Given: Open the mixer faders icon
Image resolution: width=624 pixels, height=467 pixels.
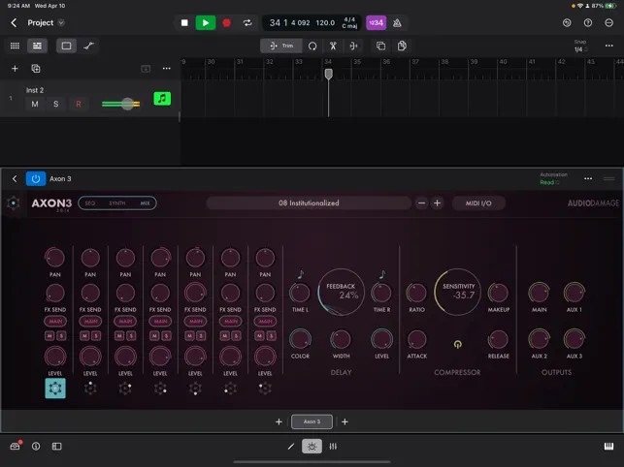Looking at the screenshot, I should point(333,447).
